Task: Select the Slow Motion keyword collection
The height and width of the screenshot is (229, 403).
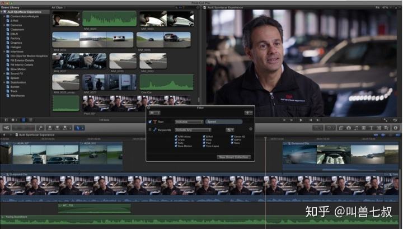Action: pos(18,69)
